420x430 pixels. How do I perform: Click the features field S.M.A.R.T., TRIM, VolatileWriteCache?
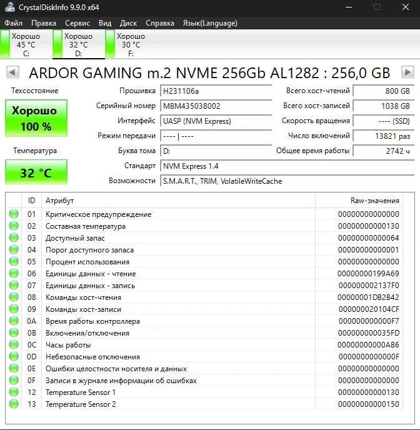click(x=287, y=181)
